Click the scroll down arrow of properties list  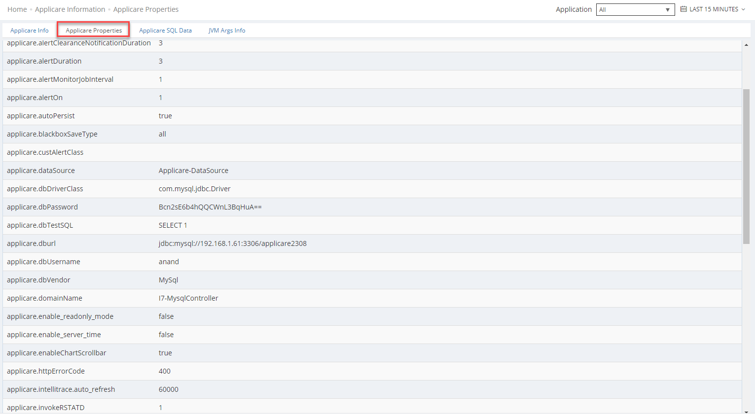pos(746,412)
